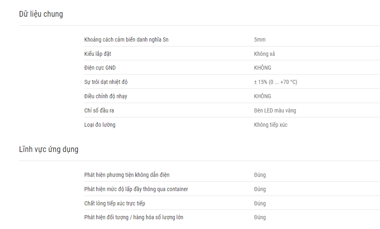Select the 'Loại đo lường' label
Screen dimensions: 380x229
tap(100, 125)
